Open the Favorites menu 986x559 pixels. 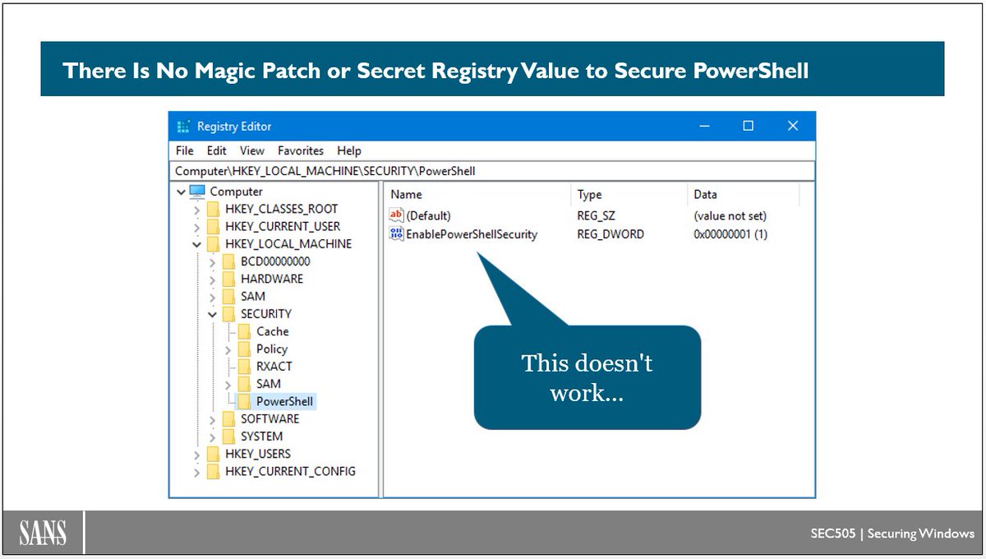(301, 150)
